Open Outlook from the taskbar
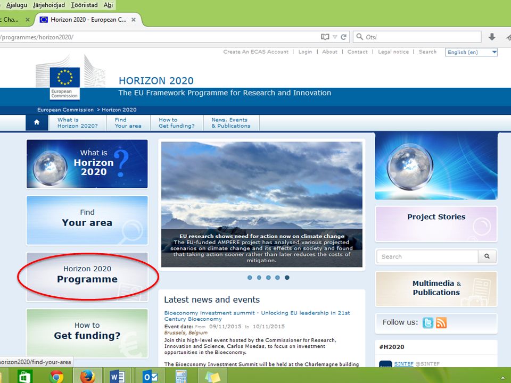The height and width of the screenshot is (383, 511). tap(150, 377)
